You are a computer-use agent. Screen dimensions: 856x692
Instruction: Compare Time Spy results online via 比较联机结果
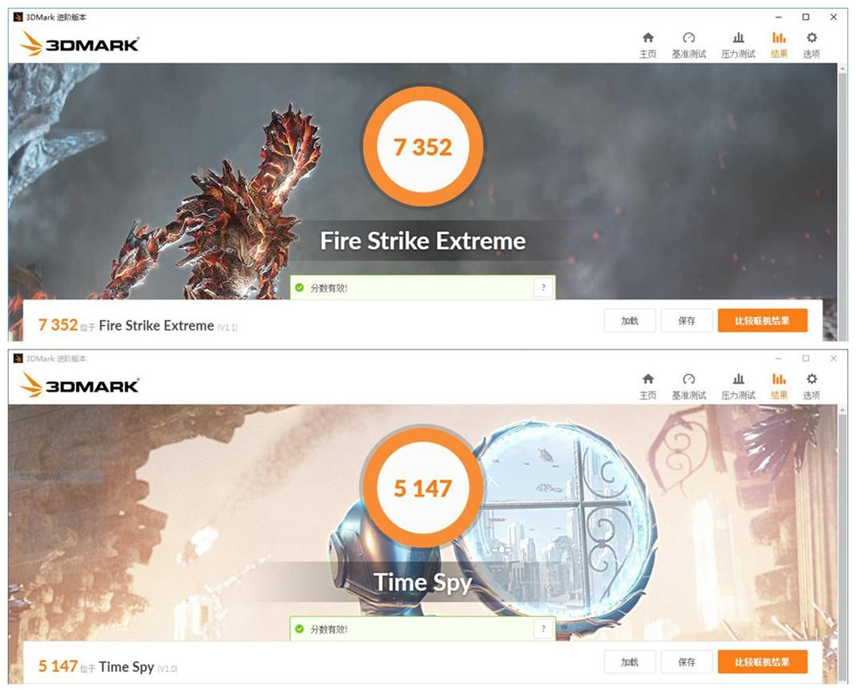coord(762,662)
